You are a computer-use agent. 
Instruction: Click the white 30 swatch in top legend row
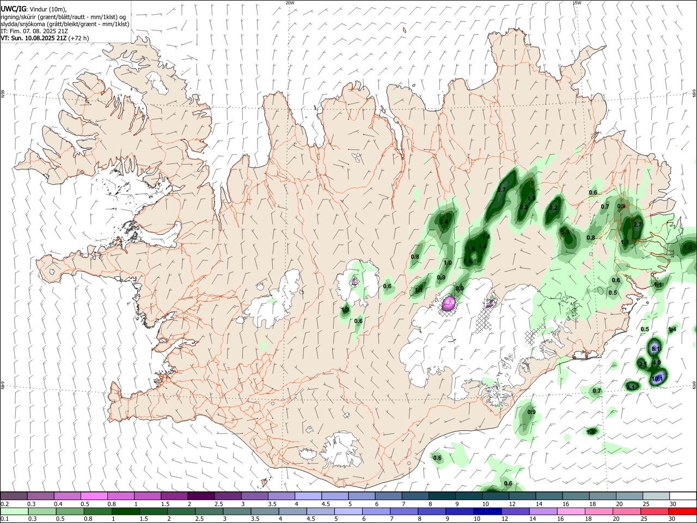683,496
